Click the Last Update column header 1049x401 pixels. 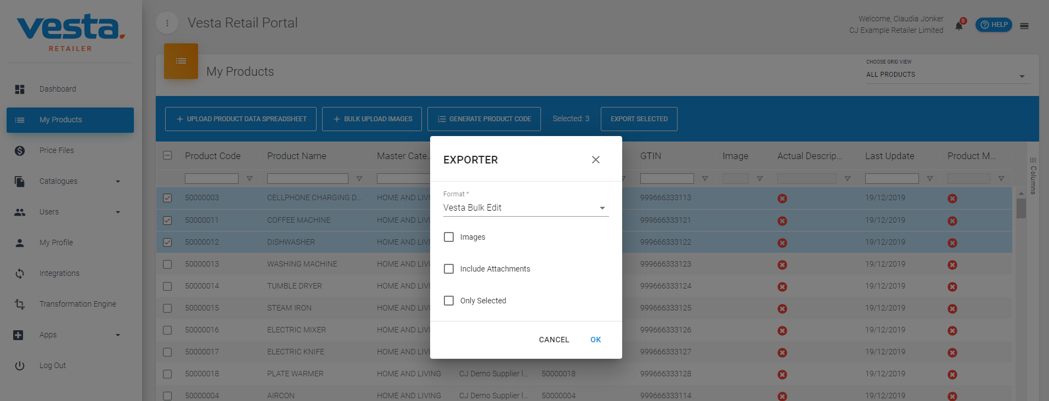(x=890, y=156)
